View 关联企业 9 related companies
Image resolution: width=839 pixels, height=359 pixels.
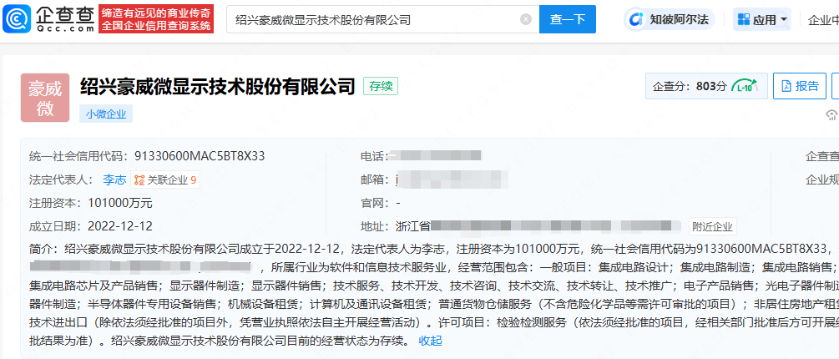click(x=165, y=180)
